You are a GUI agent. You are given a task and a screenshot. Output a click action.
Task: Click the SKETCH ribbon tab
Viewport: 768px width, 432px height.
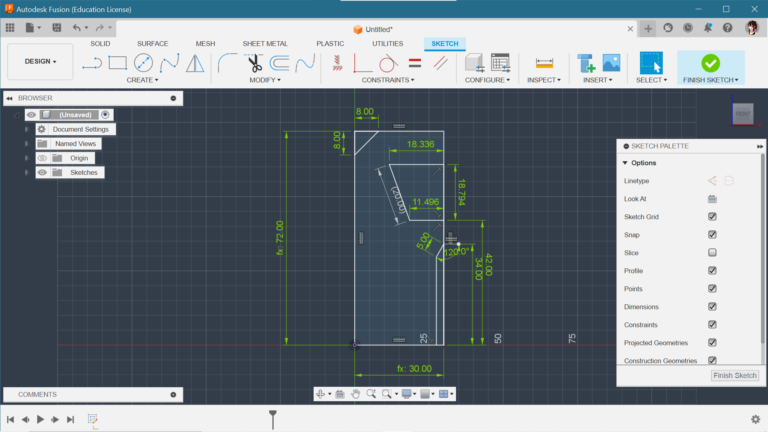click(445, 44)
